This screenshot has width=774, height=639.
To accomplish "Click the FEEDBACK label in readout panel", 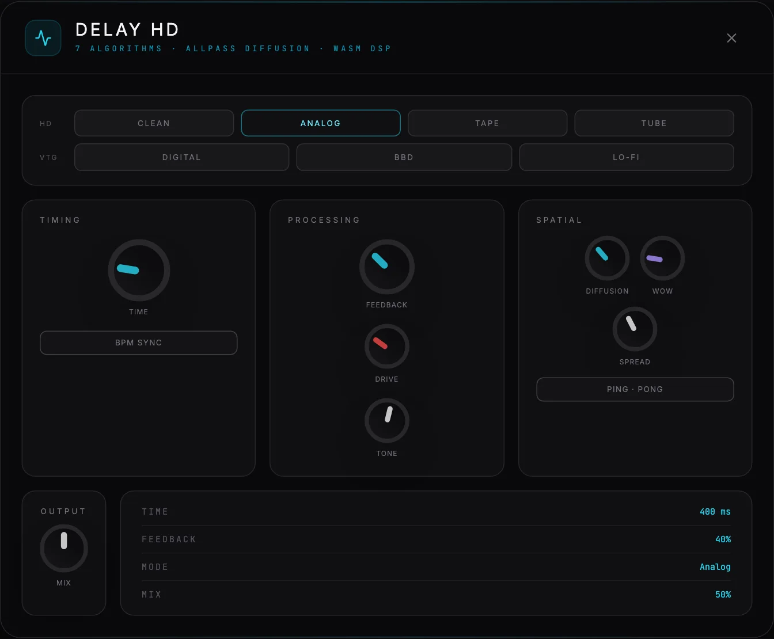I will coord(169,539).
